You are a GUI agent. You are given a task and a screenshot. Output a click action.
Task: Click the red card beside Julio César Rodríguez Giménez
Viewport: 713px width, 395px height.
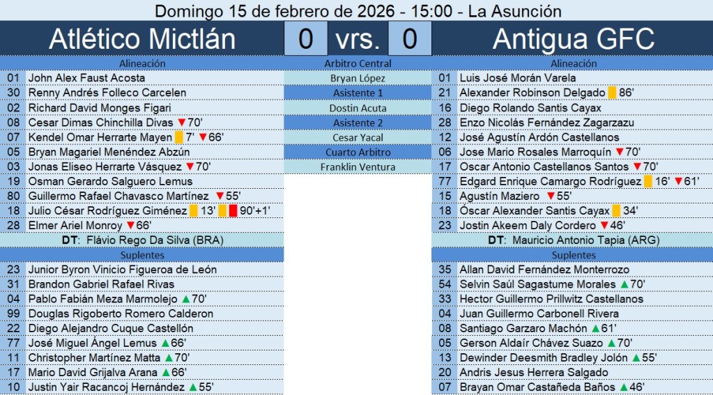coord(232,210)
